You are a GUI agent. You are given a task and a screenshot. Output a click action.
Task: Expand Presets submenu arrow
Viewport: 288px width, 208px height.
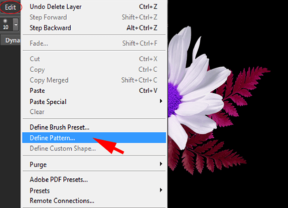tap(161, 190)
